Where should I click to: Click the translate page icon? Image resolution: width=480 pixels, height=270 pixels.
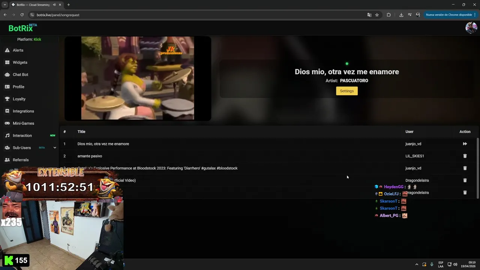point(369,15)
